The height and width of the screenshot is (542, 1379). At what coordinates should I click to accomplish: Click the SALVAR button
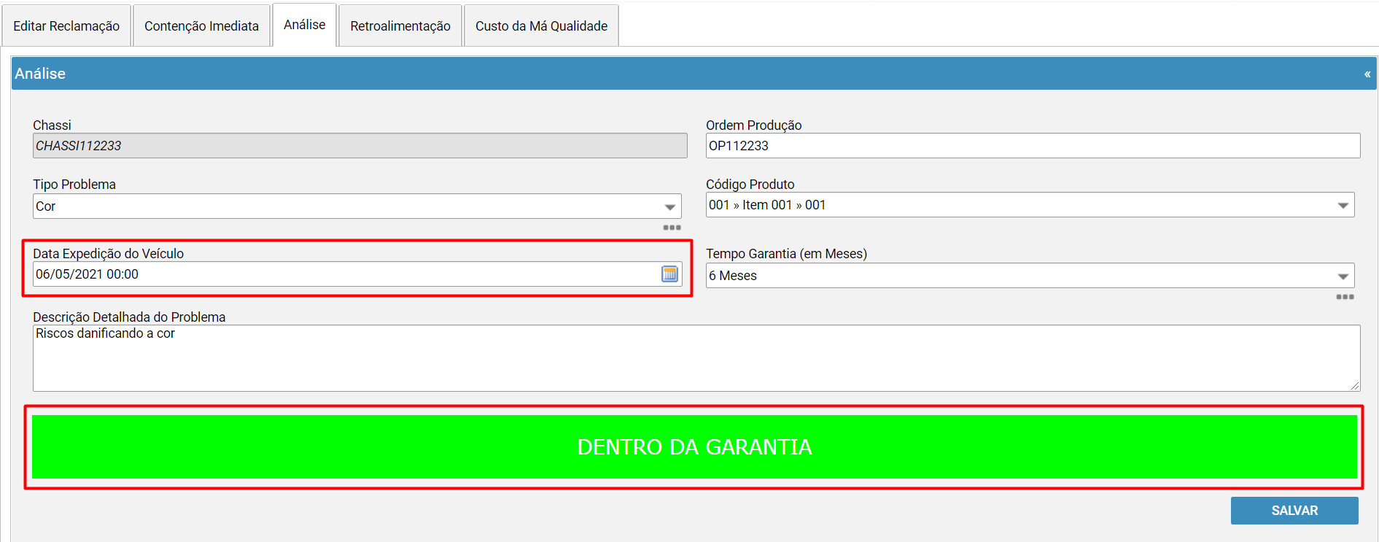pos(1294,511)
